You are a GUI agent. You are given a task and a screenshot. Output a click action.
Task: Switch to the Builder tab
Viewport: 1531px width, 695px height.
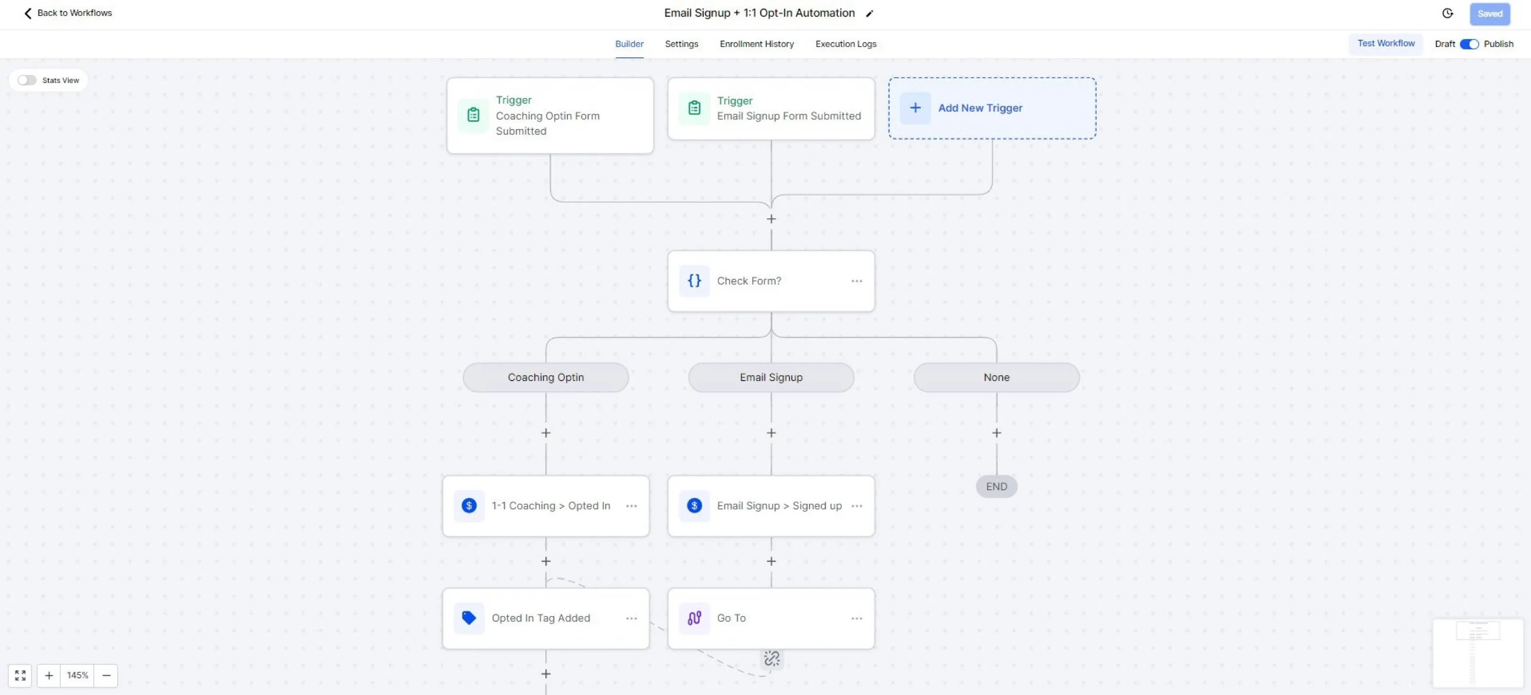[x=629, y=44]
